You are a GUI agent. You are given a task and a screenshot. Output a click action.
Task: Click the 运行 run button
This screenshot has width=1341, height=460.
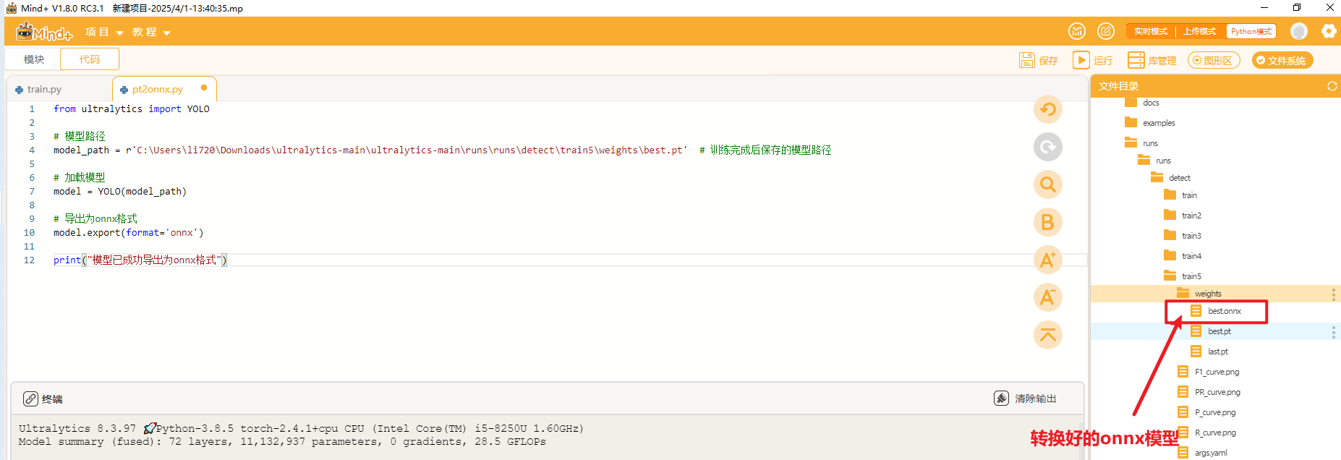point(1092,61)
